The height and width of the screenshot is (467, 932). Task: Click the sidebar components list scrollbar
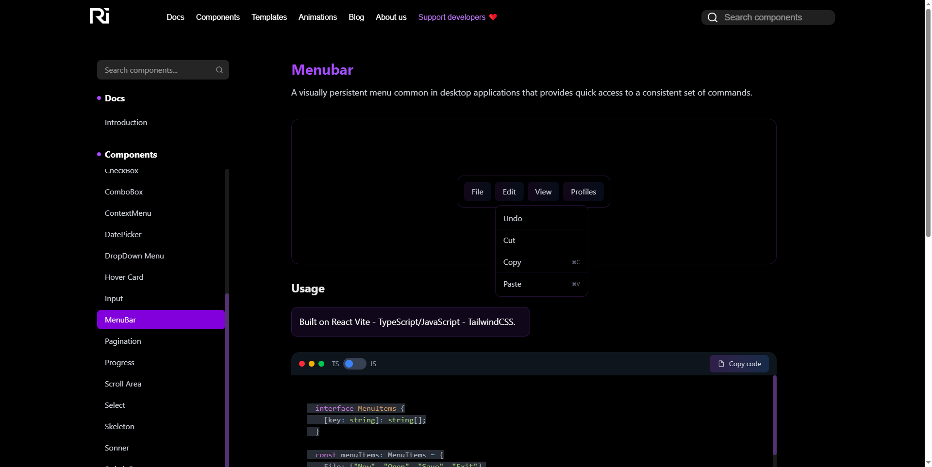point(227,380)
